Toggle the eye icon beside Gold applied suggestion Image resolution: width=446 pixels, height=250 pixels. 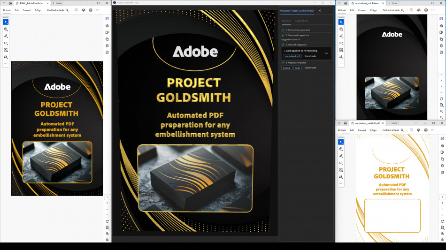(x=326, y=53)
